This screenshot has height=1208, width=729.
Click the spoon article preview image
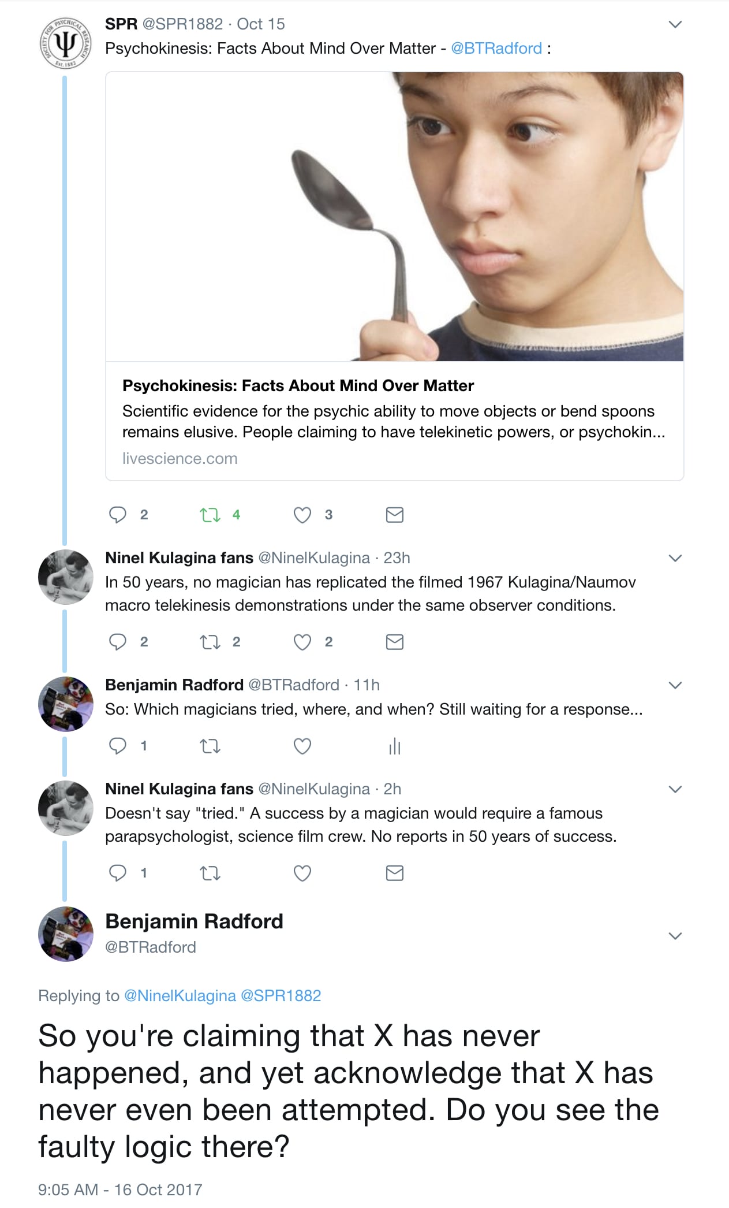click(394, 217)
